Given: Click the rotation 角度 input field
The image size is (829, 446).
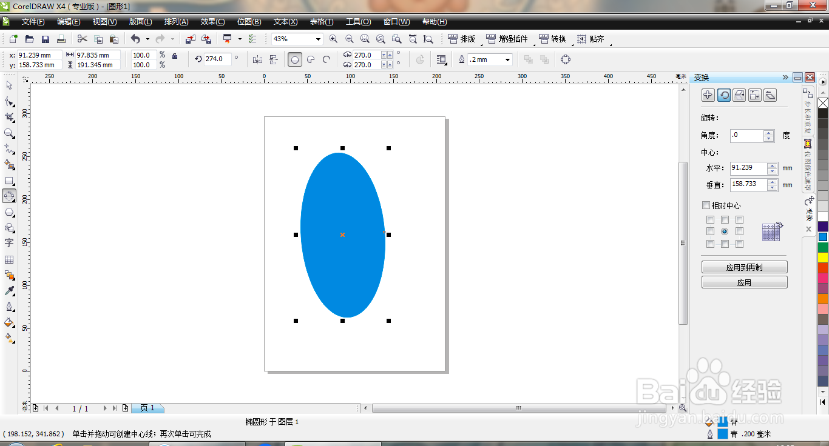Looking at the screenshot, I should [x=747, y=136].
